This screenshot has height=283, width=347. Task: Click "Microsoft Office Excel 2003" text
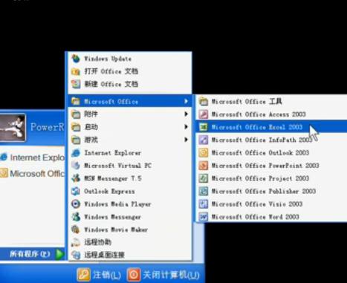pos(257,127)
